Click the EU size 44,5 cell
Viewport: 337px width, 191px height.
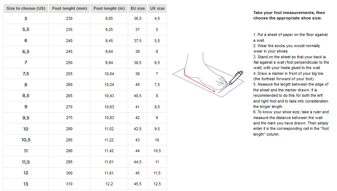click(137, 162)
